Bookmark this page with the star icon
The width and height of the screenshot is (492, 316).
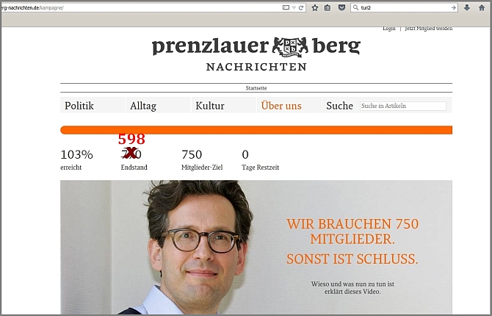coord(315,8)
